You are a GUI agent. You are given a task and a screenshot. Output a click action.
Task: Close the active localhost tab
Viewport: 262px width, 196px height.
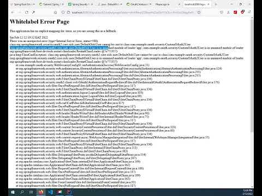209,4
